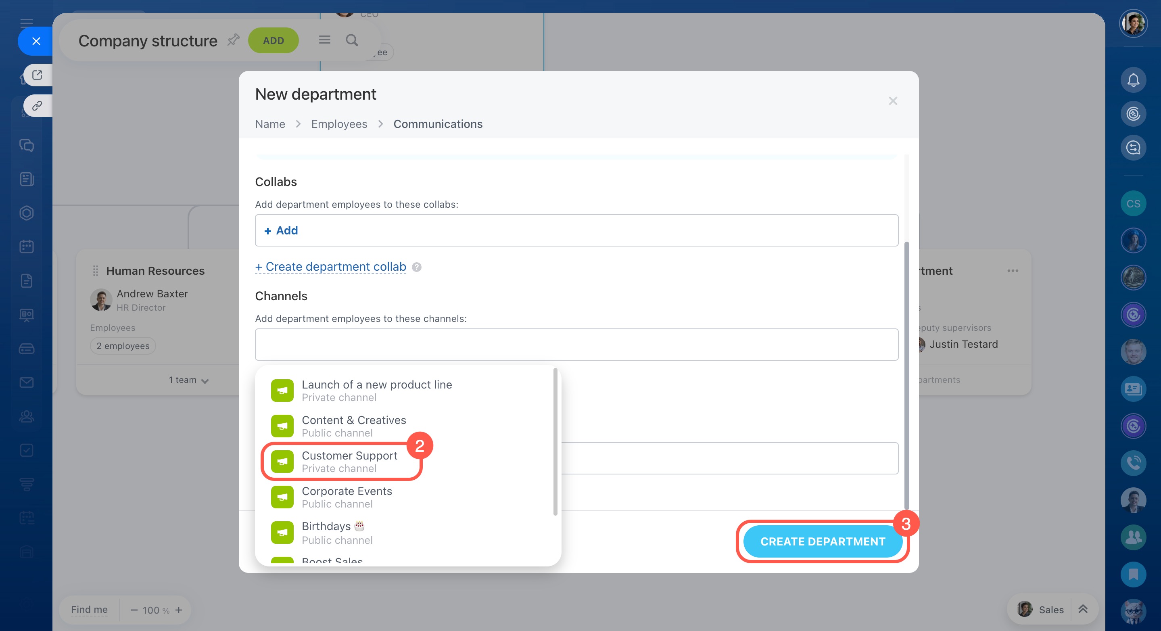Open three-dot menu on right department card
The image size is (1161, 631).
[1012, 270]
